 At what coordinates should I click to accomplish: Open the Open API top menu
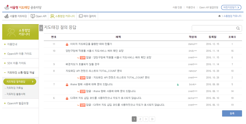[39, 16]
